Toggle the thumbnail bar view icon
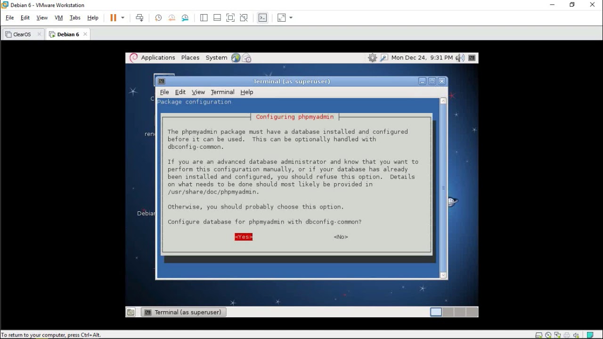 coord(217,18)
